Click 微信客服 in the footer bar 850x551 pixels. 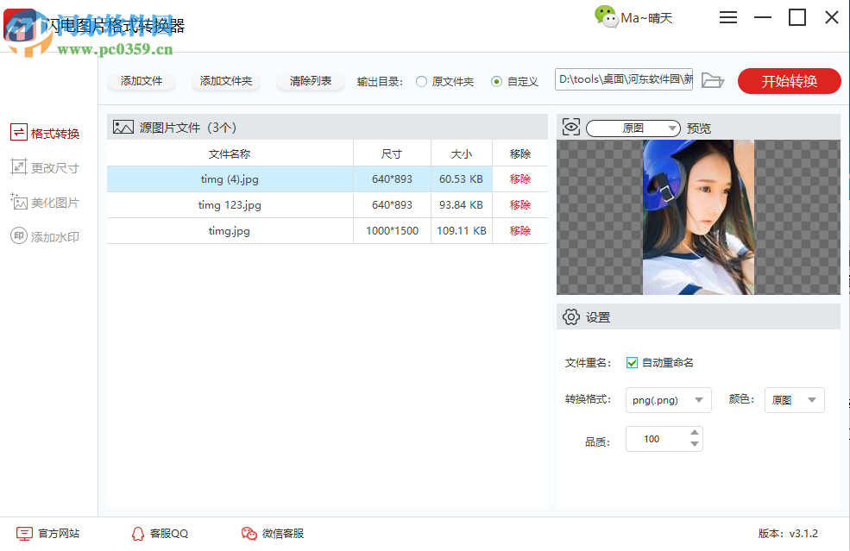(x=274, y=533)
